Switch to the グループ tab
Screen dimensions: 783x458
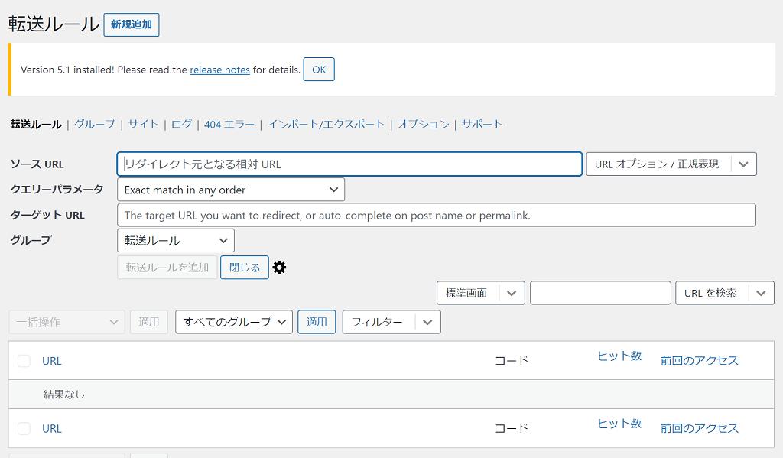click(x=94, y=124)
